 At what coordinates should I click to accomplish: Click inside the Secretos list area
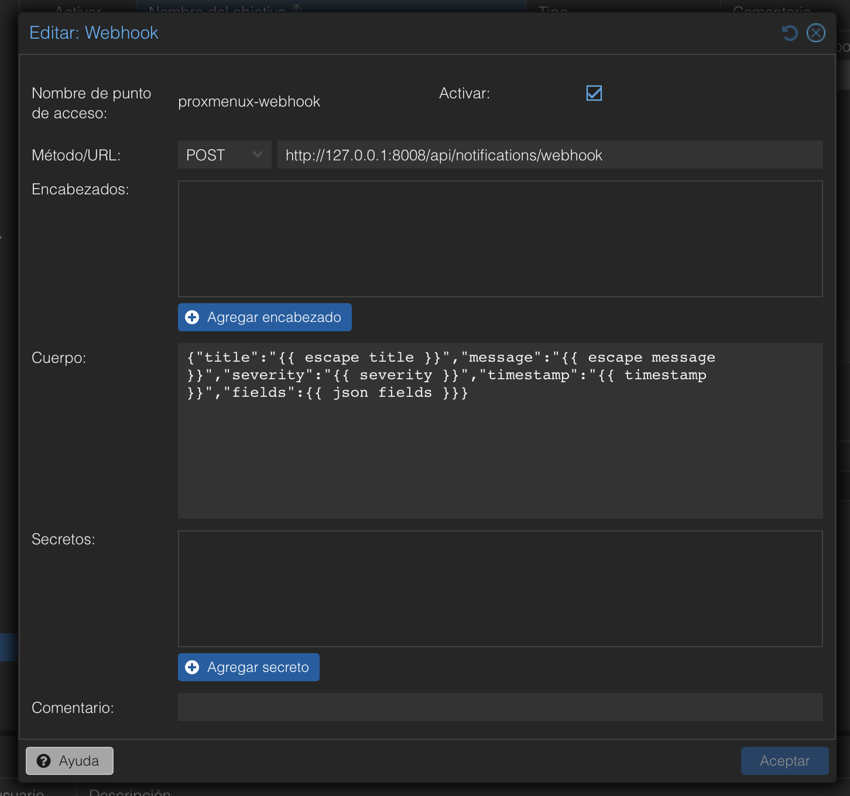(x=501, y=589)
